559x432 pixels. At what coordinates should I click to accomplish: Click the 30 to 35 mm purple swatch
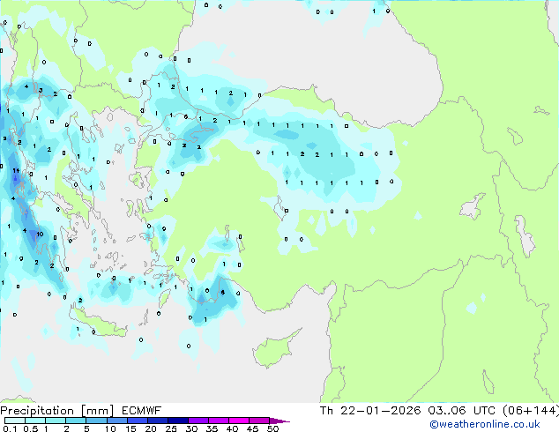click(x=198, y=421)
